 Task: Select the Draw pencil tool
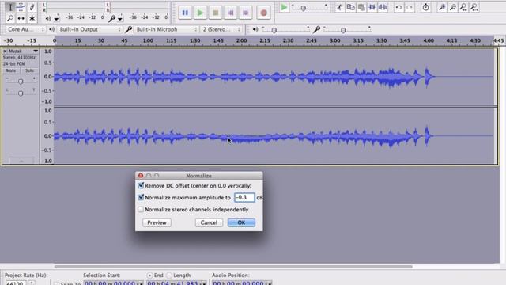click(32, 7)
